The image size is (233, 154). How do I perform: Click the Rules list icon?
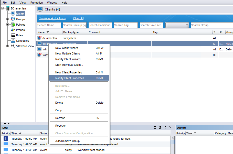[x=12, y=35]
